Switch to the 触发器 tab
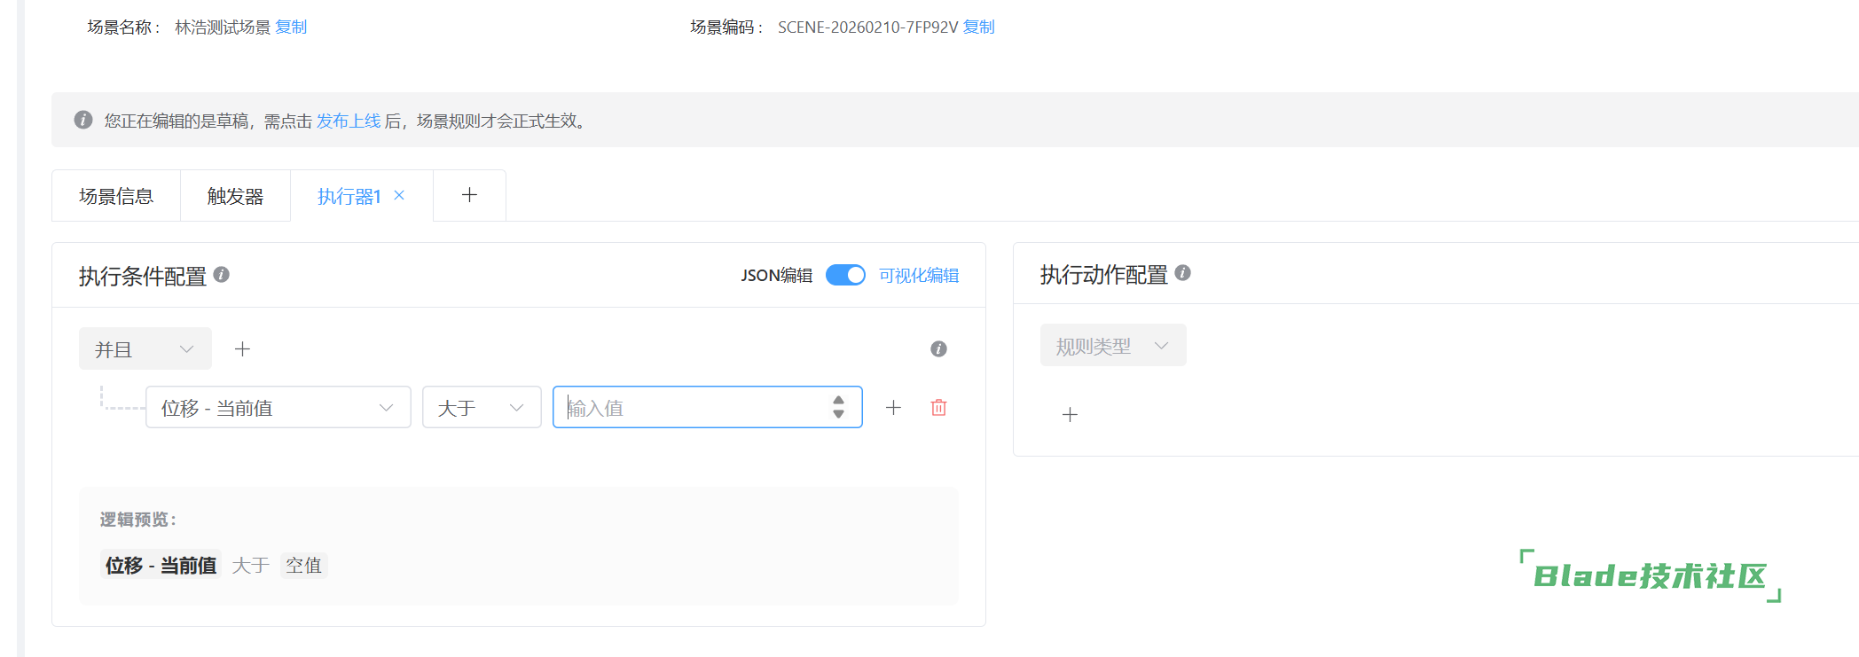 (x=235, y=196)
